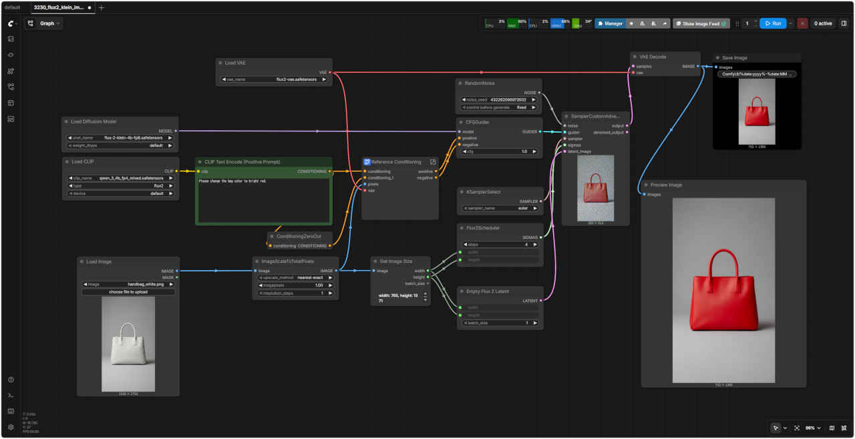Toggle link visibility icon at bottom right
This screenshot has width=855, height=439.
844,428
